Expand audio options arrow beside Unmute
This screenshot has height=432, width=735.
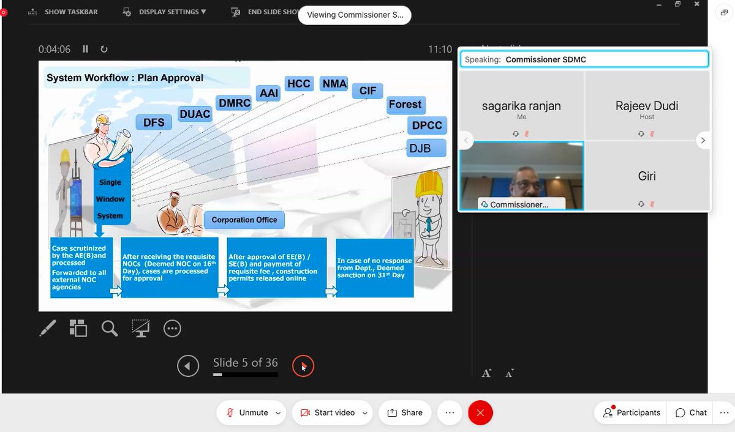[x=279, y=413]
